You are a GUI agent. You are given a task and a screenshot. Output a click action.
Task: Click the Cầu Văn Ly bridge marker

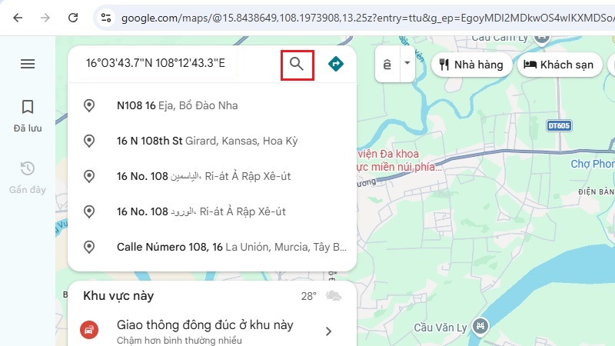point(480,326)
